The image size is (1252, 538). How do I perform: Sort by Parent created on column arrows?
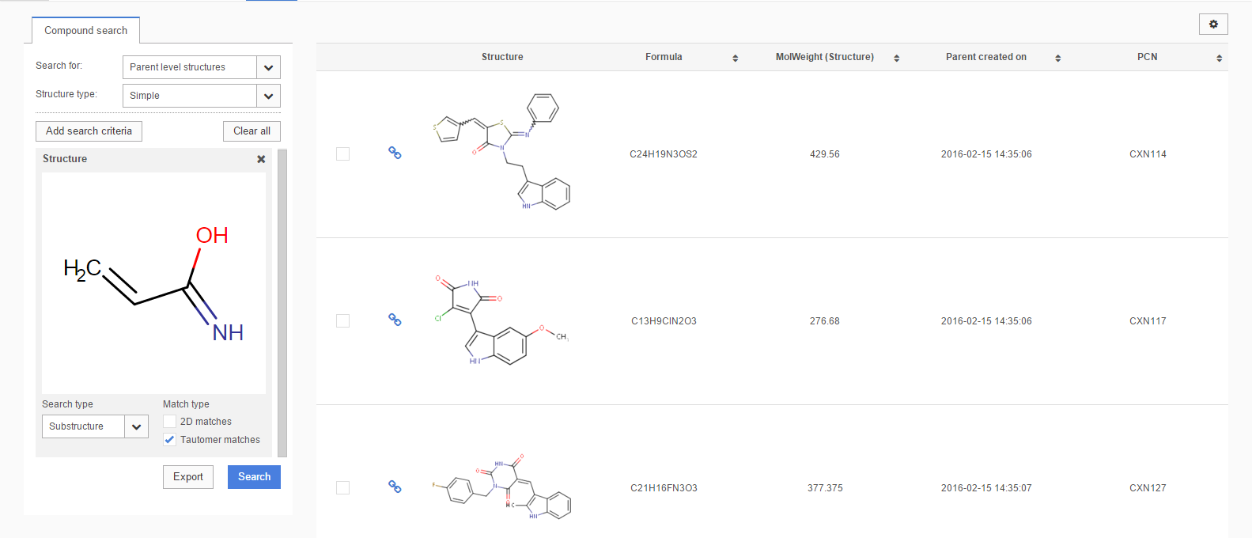[1057, 58]
